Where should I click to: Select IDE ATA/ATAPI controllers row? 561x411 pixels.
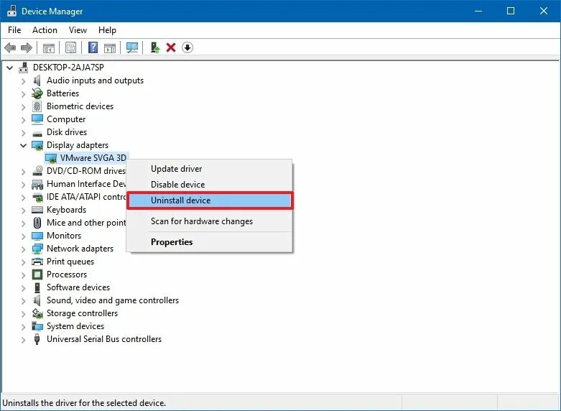(x=86, y=197)
